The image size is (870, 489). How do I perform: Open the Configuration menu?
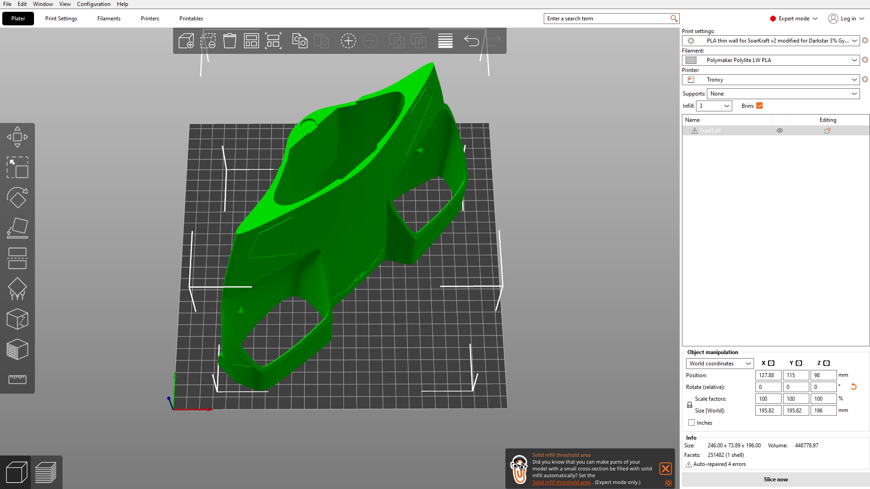click(x=94, y=4)
